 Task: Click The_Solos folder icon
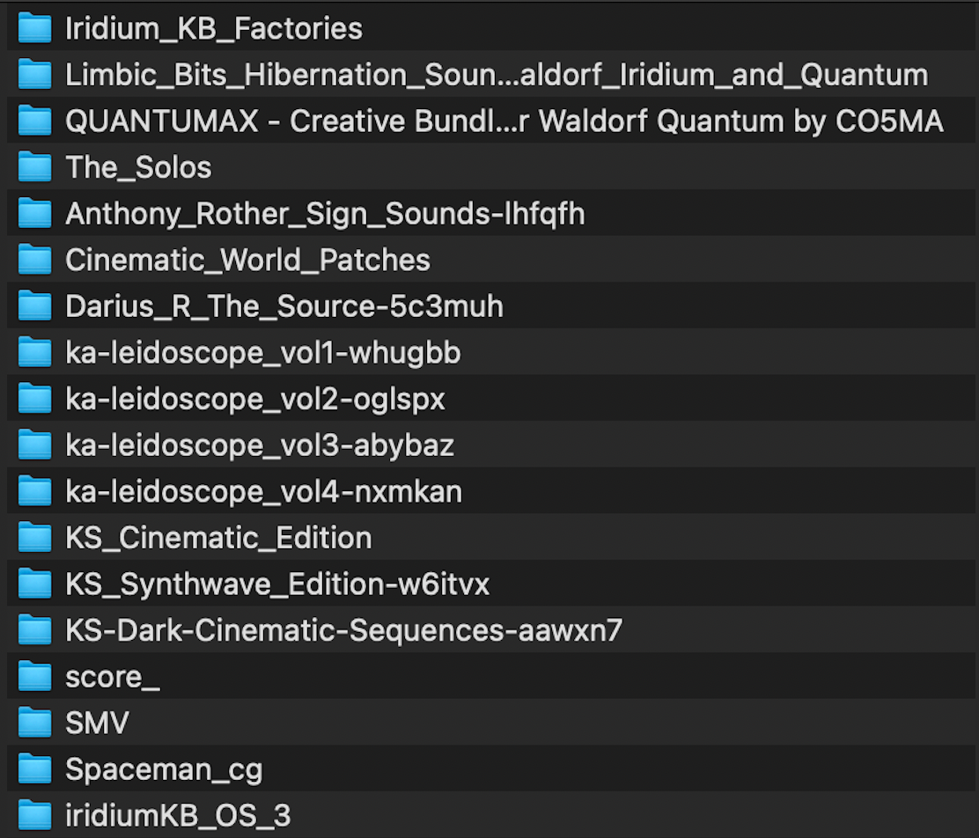point(34,166)
